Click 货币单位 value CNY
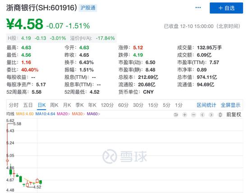 pyautogui.click(x=148, y=92)
